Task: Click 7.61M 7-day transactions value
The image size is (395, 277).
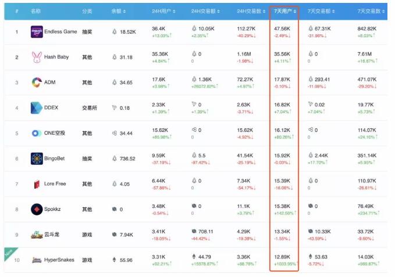Action: coord(365,54)
